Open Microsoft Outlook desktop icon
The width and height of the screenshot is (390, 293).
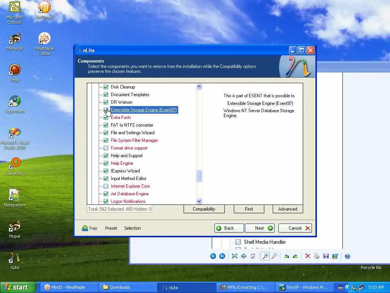coord(14,13)
